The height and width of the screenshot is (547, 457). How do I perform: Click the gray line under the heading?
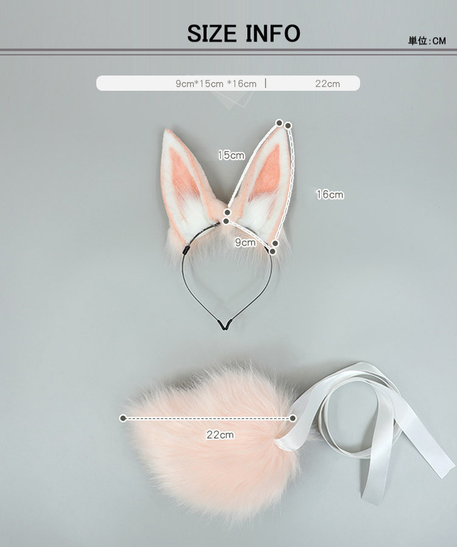(228, 51)
